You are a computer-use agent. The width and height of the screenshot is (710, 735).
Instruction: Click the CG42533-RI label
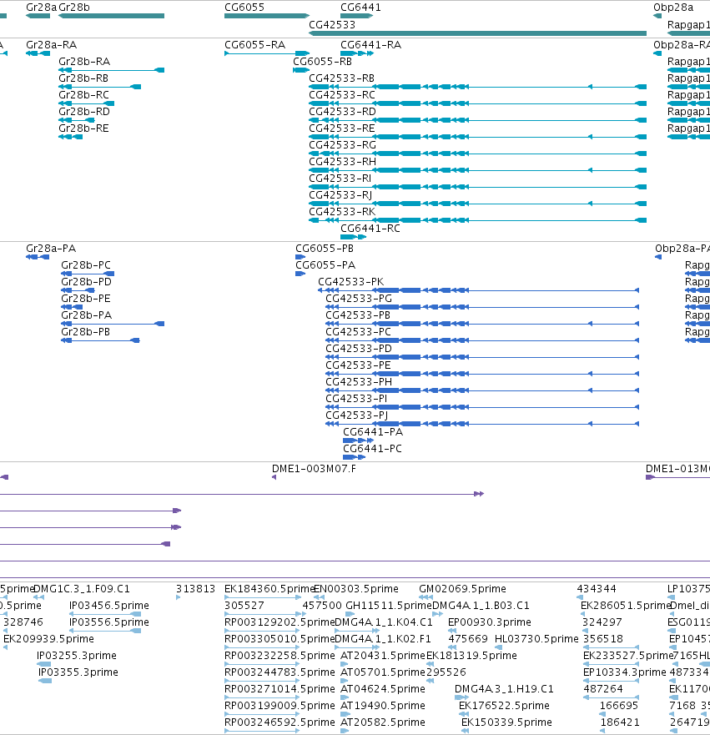[x=340, y=179]
